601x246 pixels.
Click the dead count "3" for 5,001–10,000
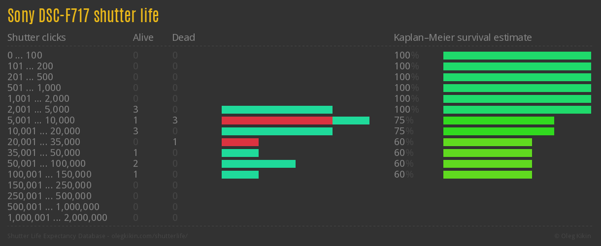coord(175,121)
